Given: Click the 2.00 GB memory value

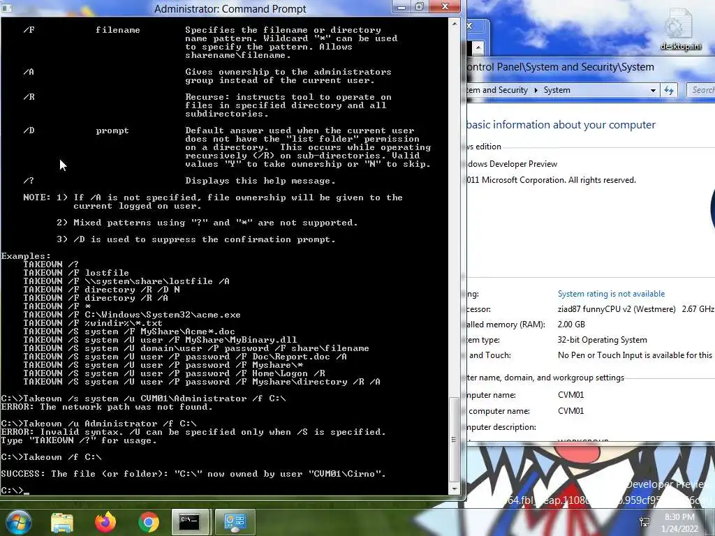Looking at the screenshot, I should 571,325.
